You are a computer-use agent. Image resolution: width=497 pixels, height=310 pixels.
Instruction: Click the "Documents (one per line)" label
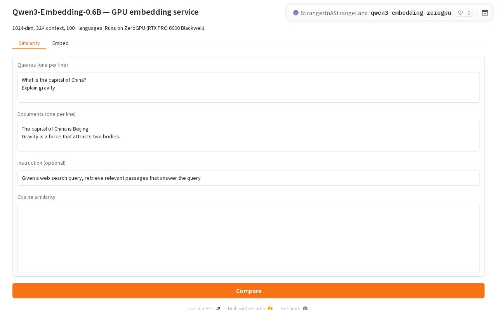pyautogui.click(x=47, y=114)
